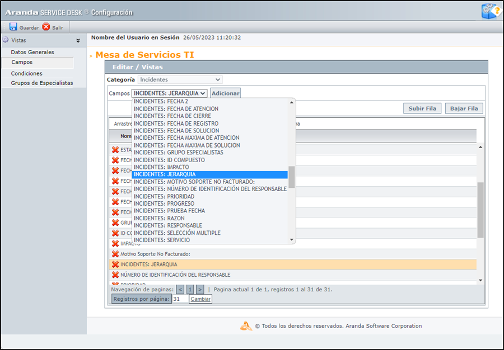Choose INCIDENTES: PRUEBA FECHA option
This screenshot has width=504, height=350.
209,211
